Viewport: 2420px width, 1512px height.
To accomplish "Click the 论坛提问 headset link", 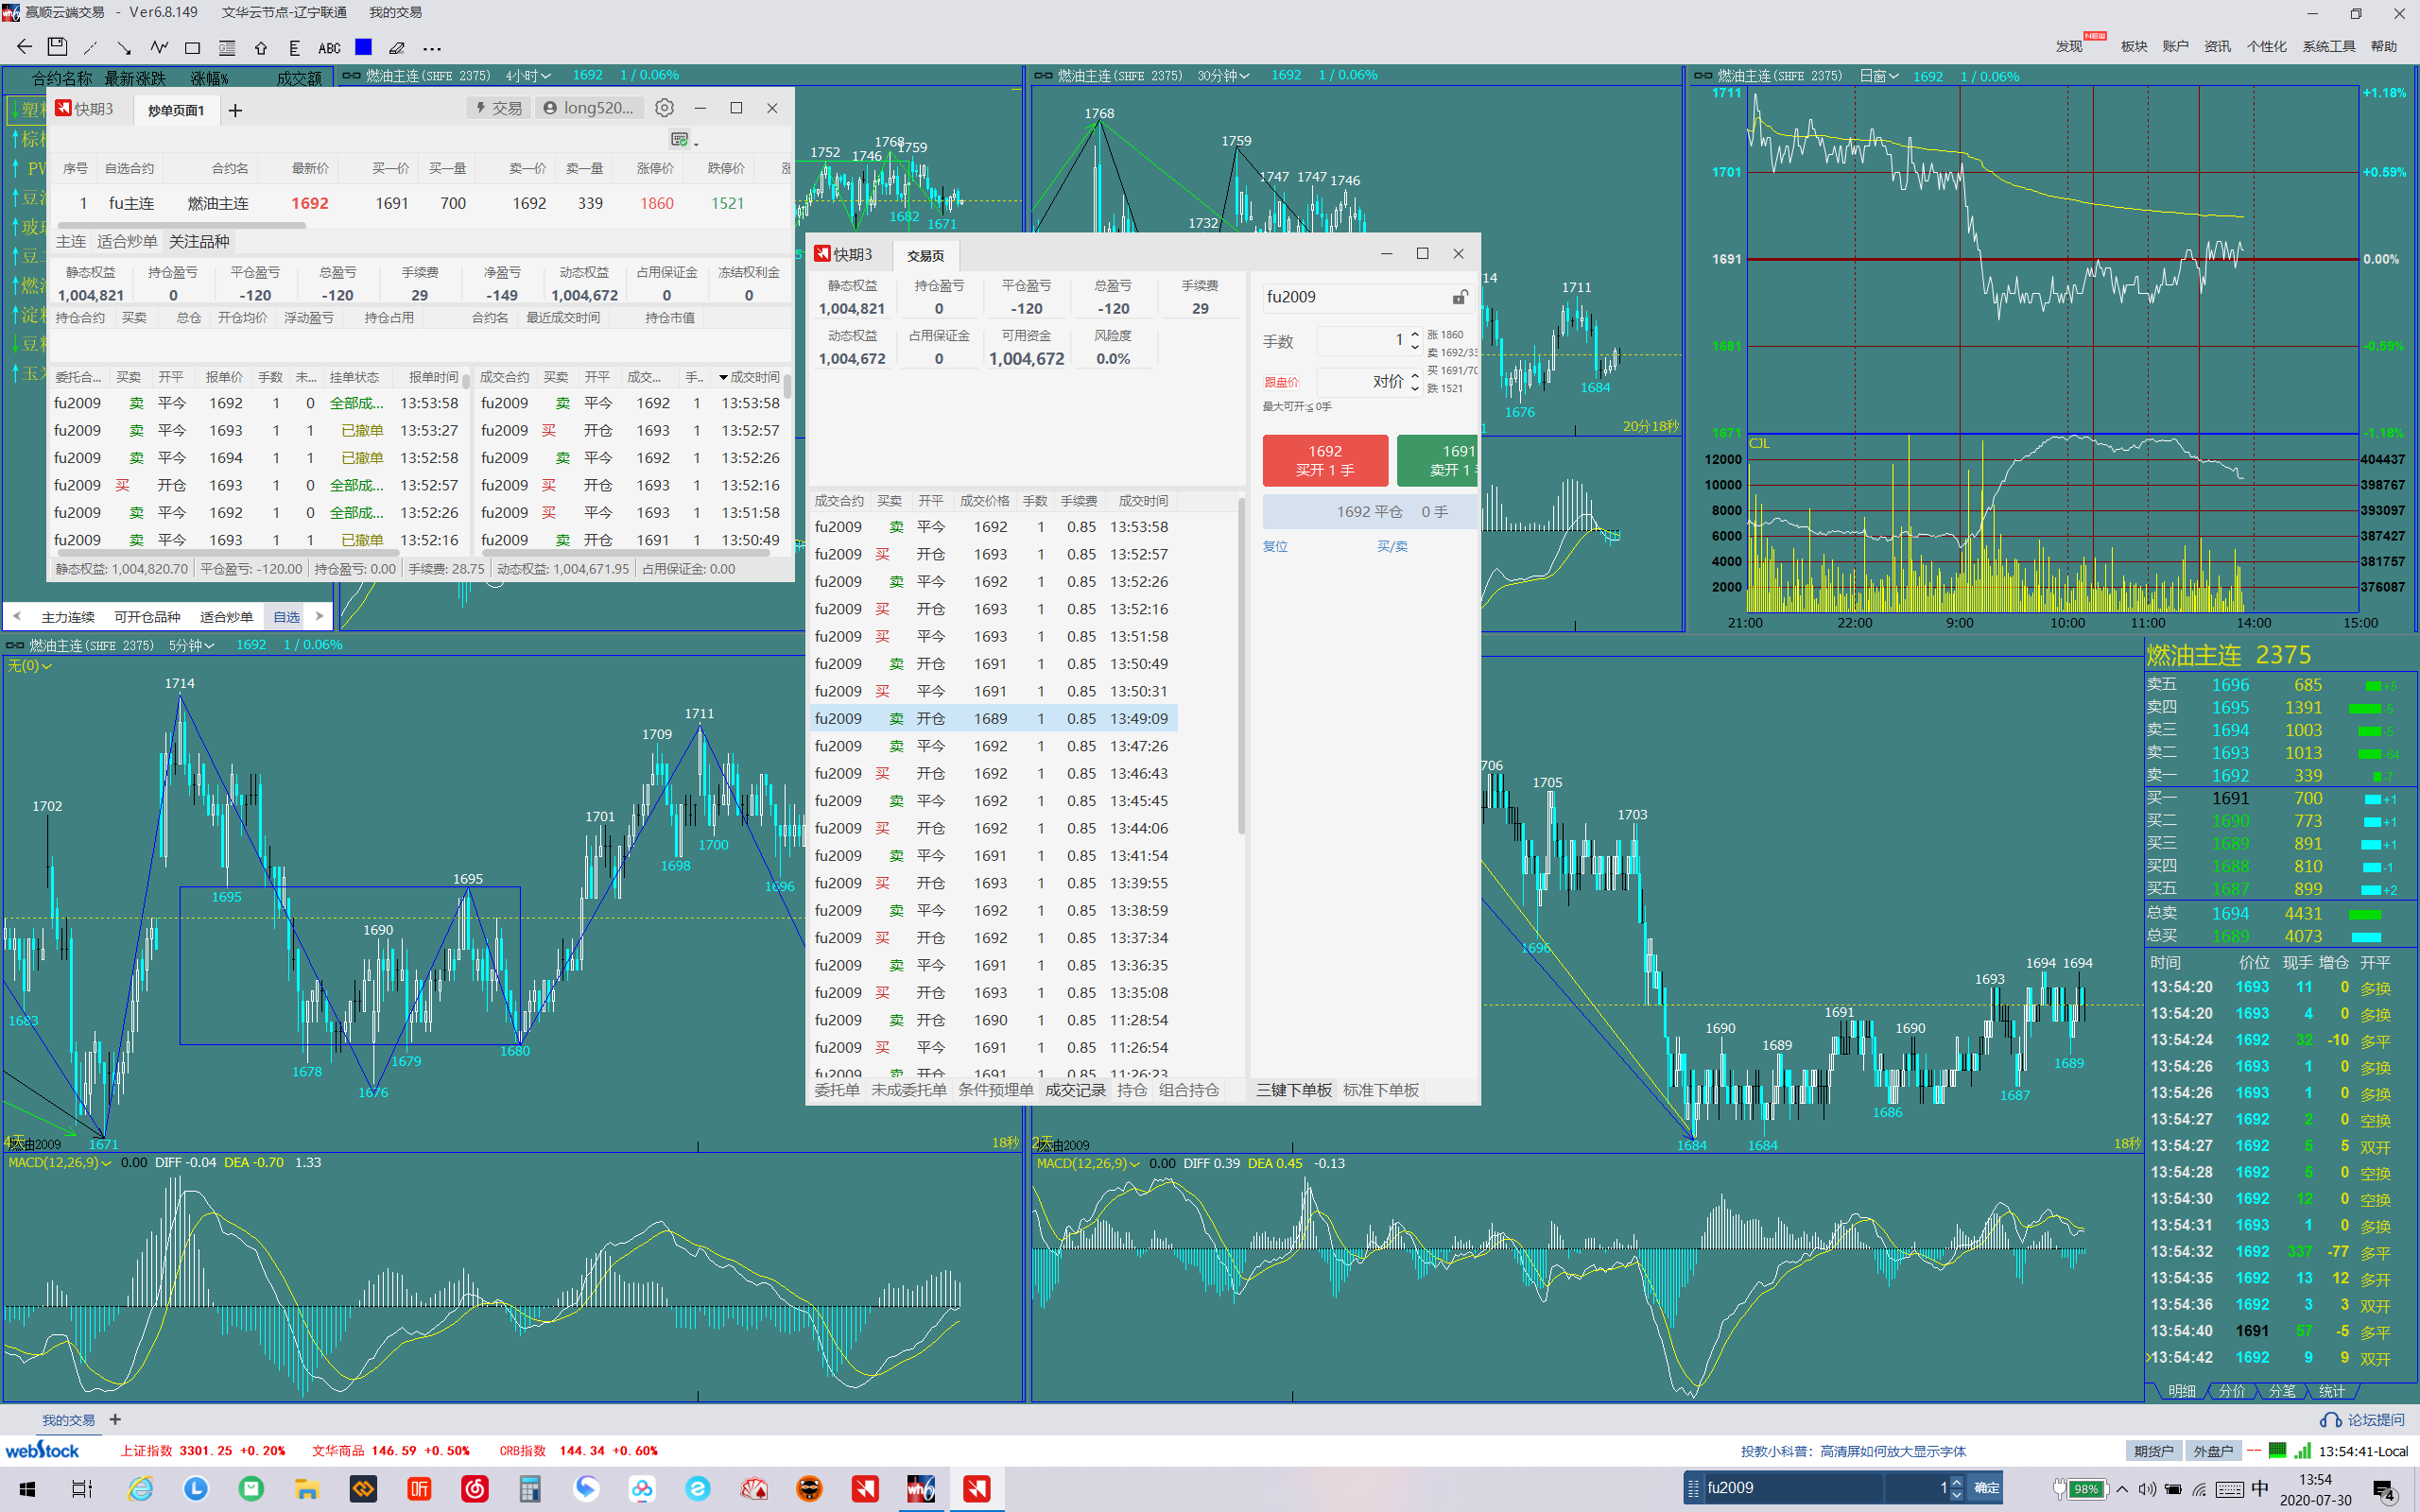I will pos(2363,1420).
